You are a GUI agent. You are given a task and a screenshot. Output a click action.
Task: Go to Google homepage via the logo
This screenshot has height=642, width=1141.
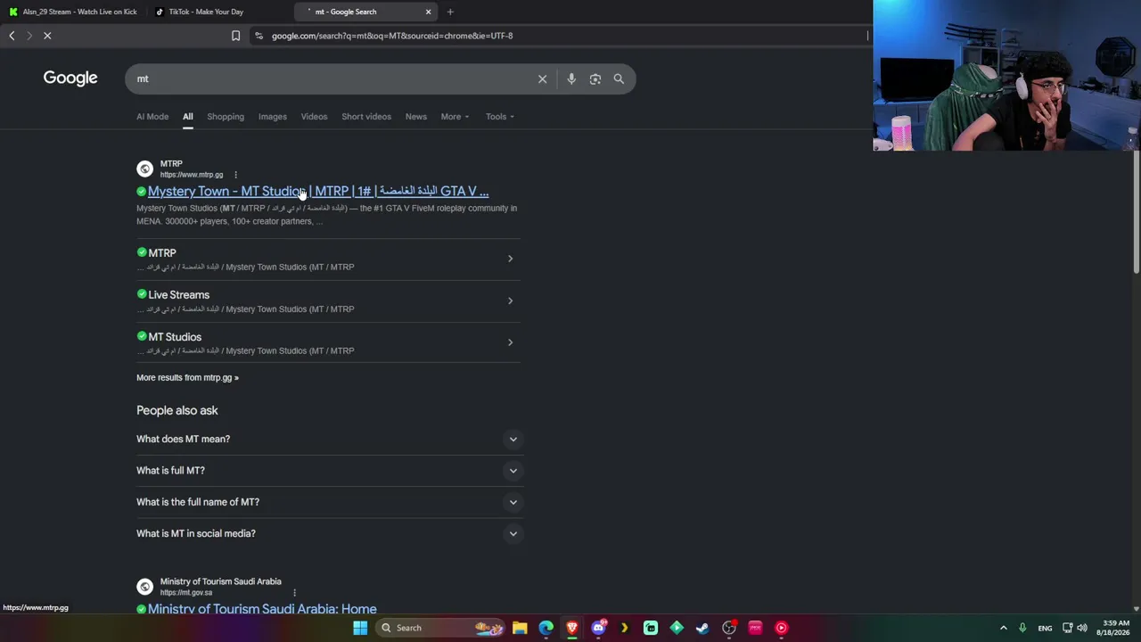[70, 78]
